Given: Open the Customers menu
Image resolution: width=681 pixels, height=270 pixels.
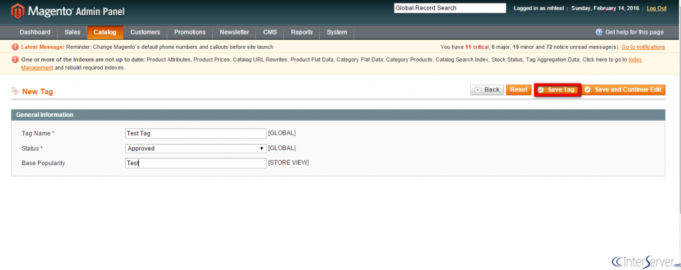Looking at the screenshot, I should coord(145,32).
